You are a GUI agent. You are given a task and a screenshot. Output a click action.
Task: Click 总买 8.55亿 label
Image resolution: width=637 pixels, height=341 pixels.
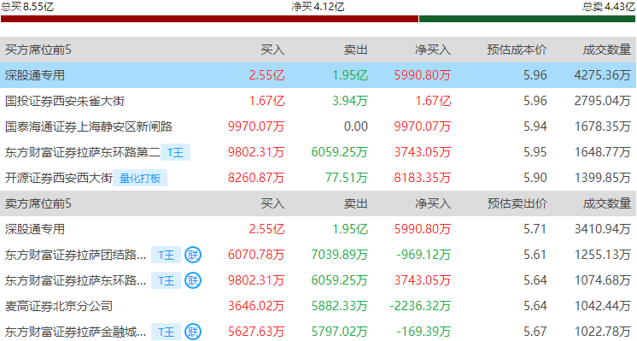pyautogui.click(x=26, y=7)
